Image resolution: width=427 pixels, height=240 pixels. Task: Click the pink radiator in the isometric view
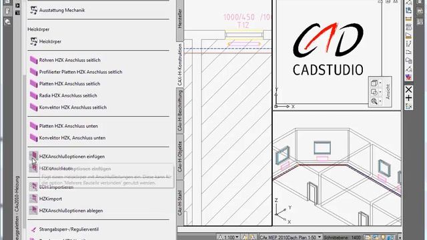pos(322,158)
